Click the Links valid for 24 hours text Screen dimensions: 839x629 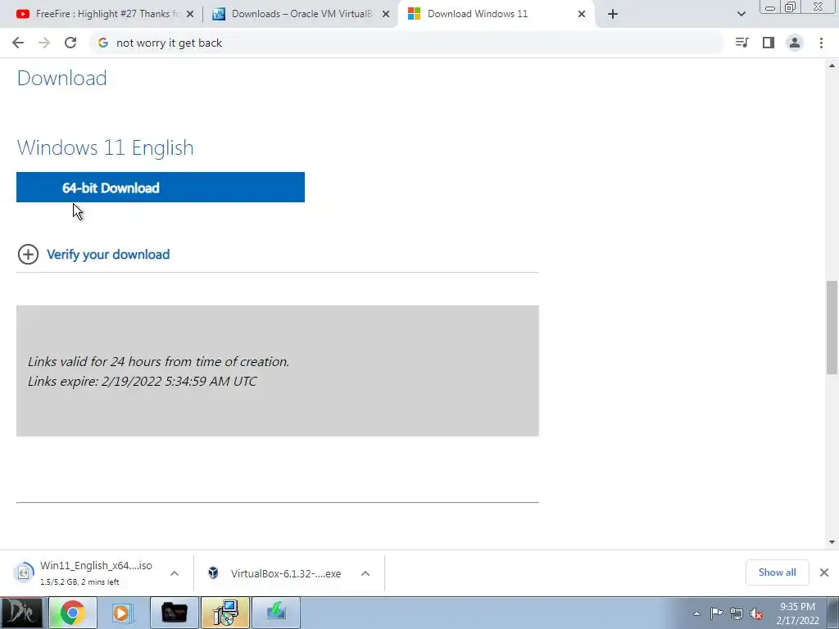pyautogui.click(x=158, y=361)
